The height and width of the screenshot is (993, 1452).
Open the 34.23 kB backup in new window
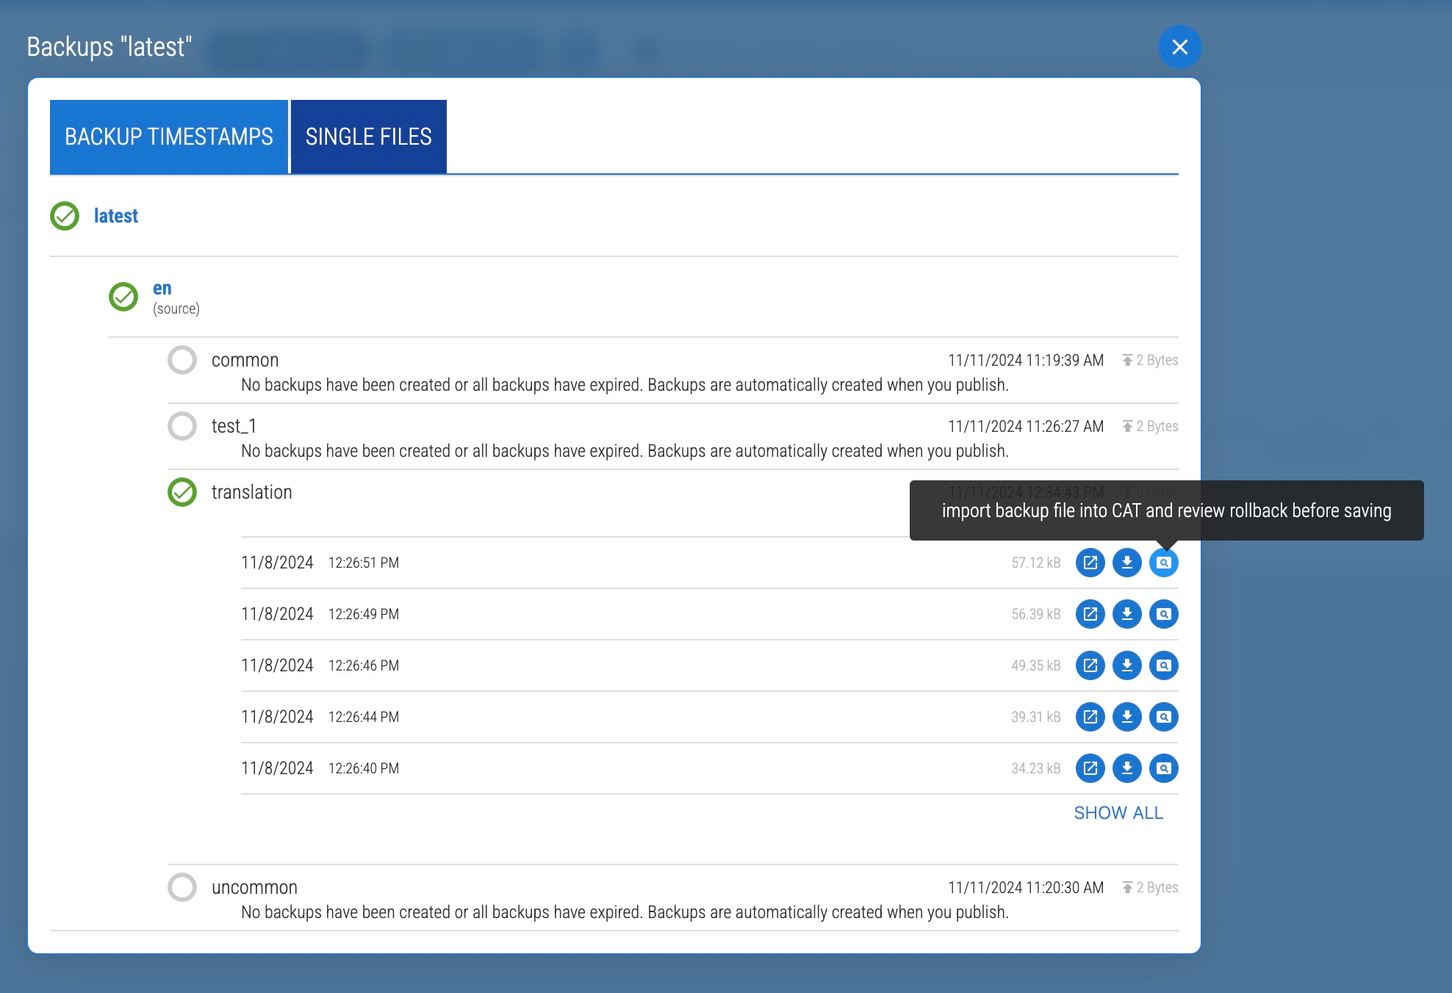pos(1090,768)
